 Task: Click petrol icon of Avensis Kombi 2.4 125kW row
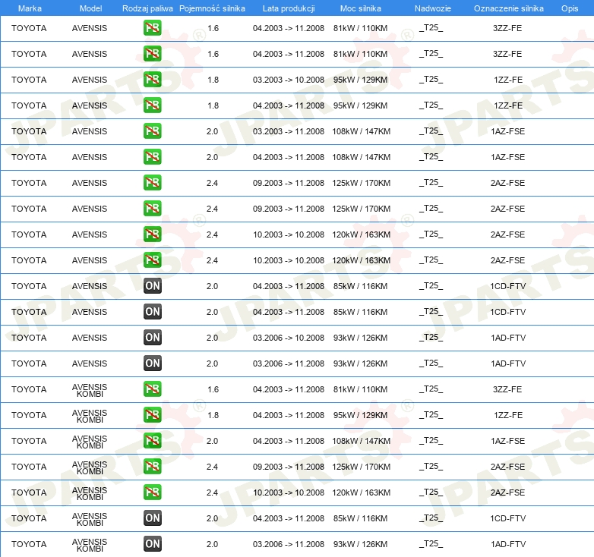pyautogui.click(x=152, y=466)
